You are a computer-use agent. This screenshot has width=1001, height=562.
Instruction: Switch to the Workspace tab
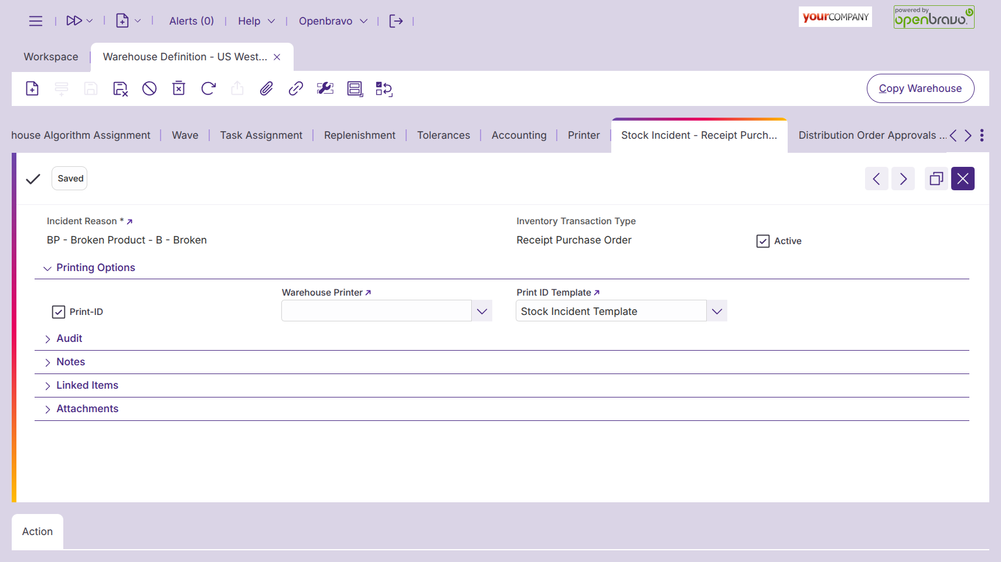[x=51, y=57]
